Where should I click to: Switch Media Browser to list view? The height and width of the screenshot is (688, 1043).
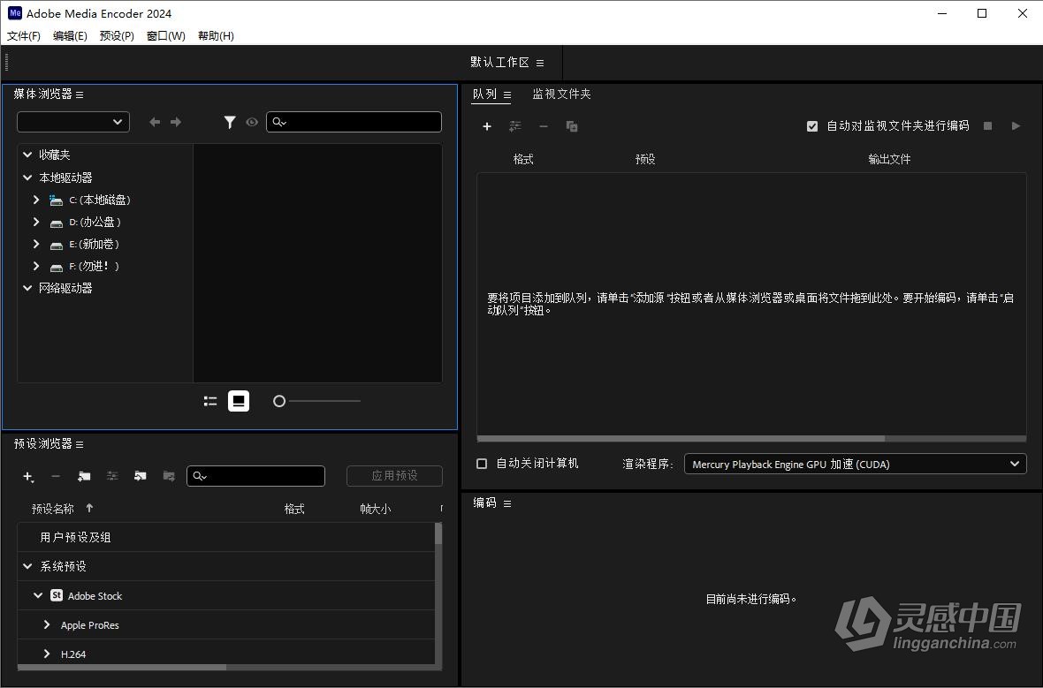210,401
